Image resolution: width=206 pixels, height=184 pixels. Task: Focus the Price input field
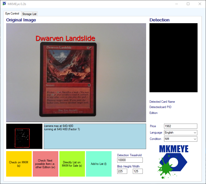click(180, 126)
